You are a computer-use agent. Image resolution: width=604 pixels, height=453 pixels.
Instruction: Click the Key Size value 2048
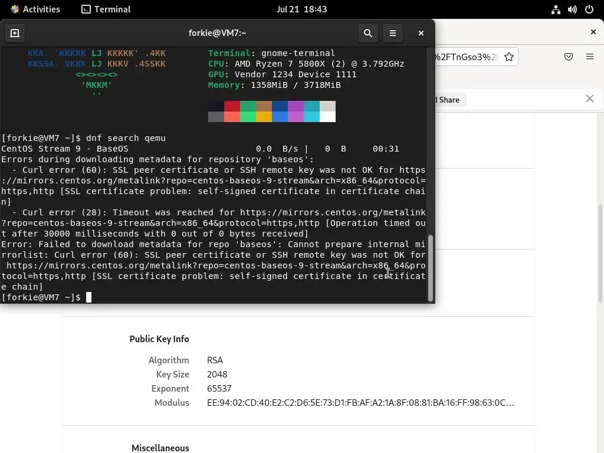pos(217,375)
